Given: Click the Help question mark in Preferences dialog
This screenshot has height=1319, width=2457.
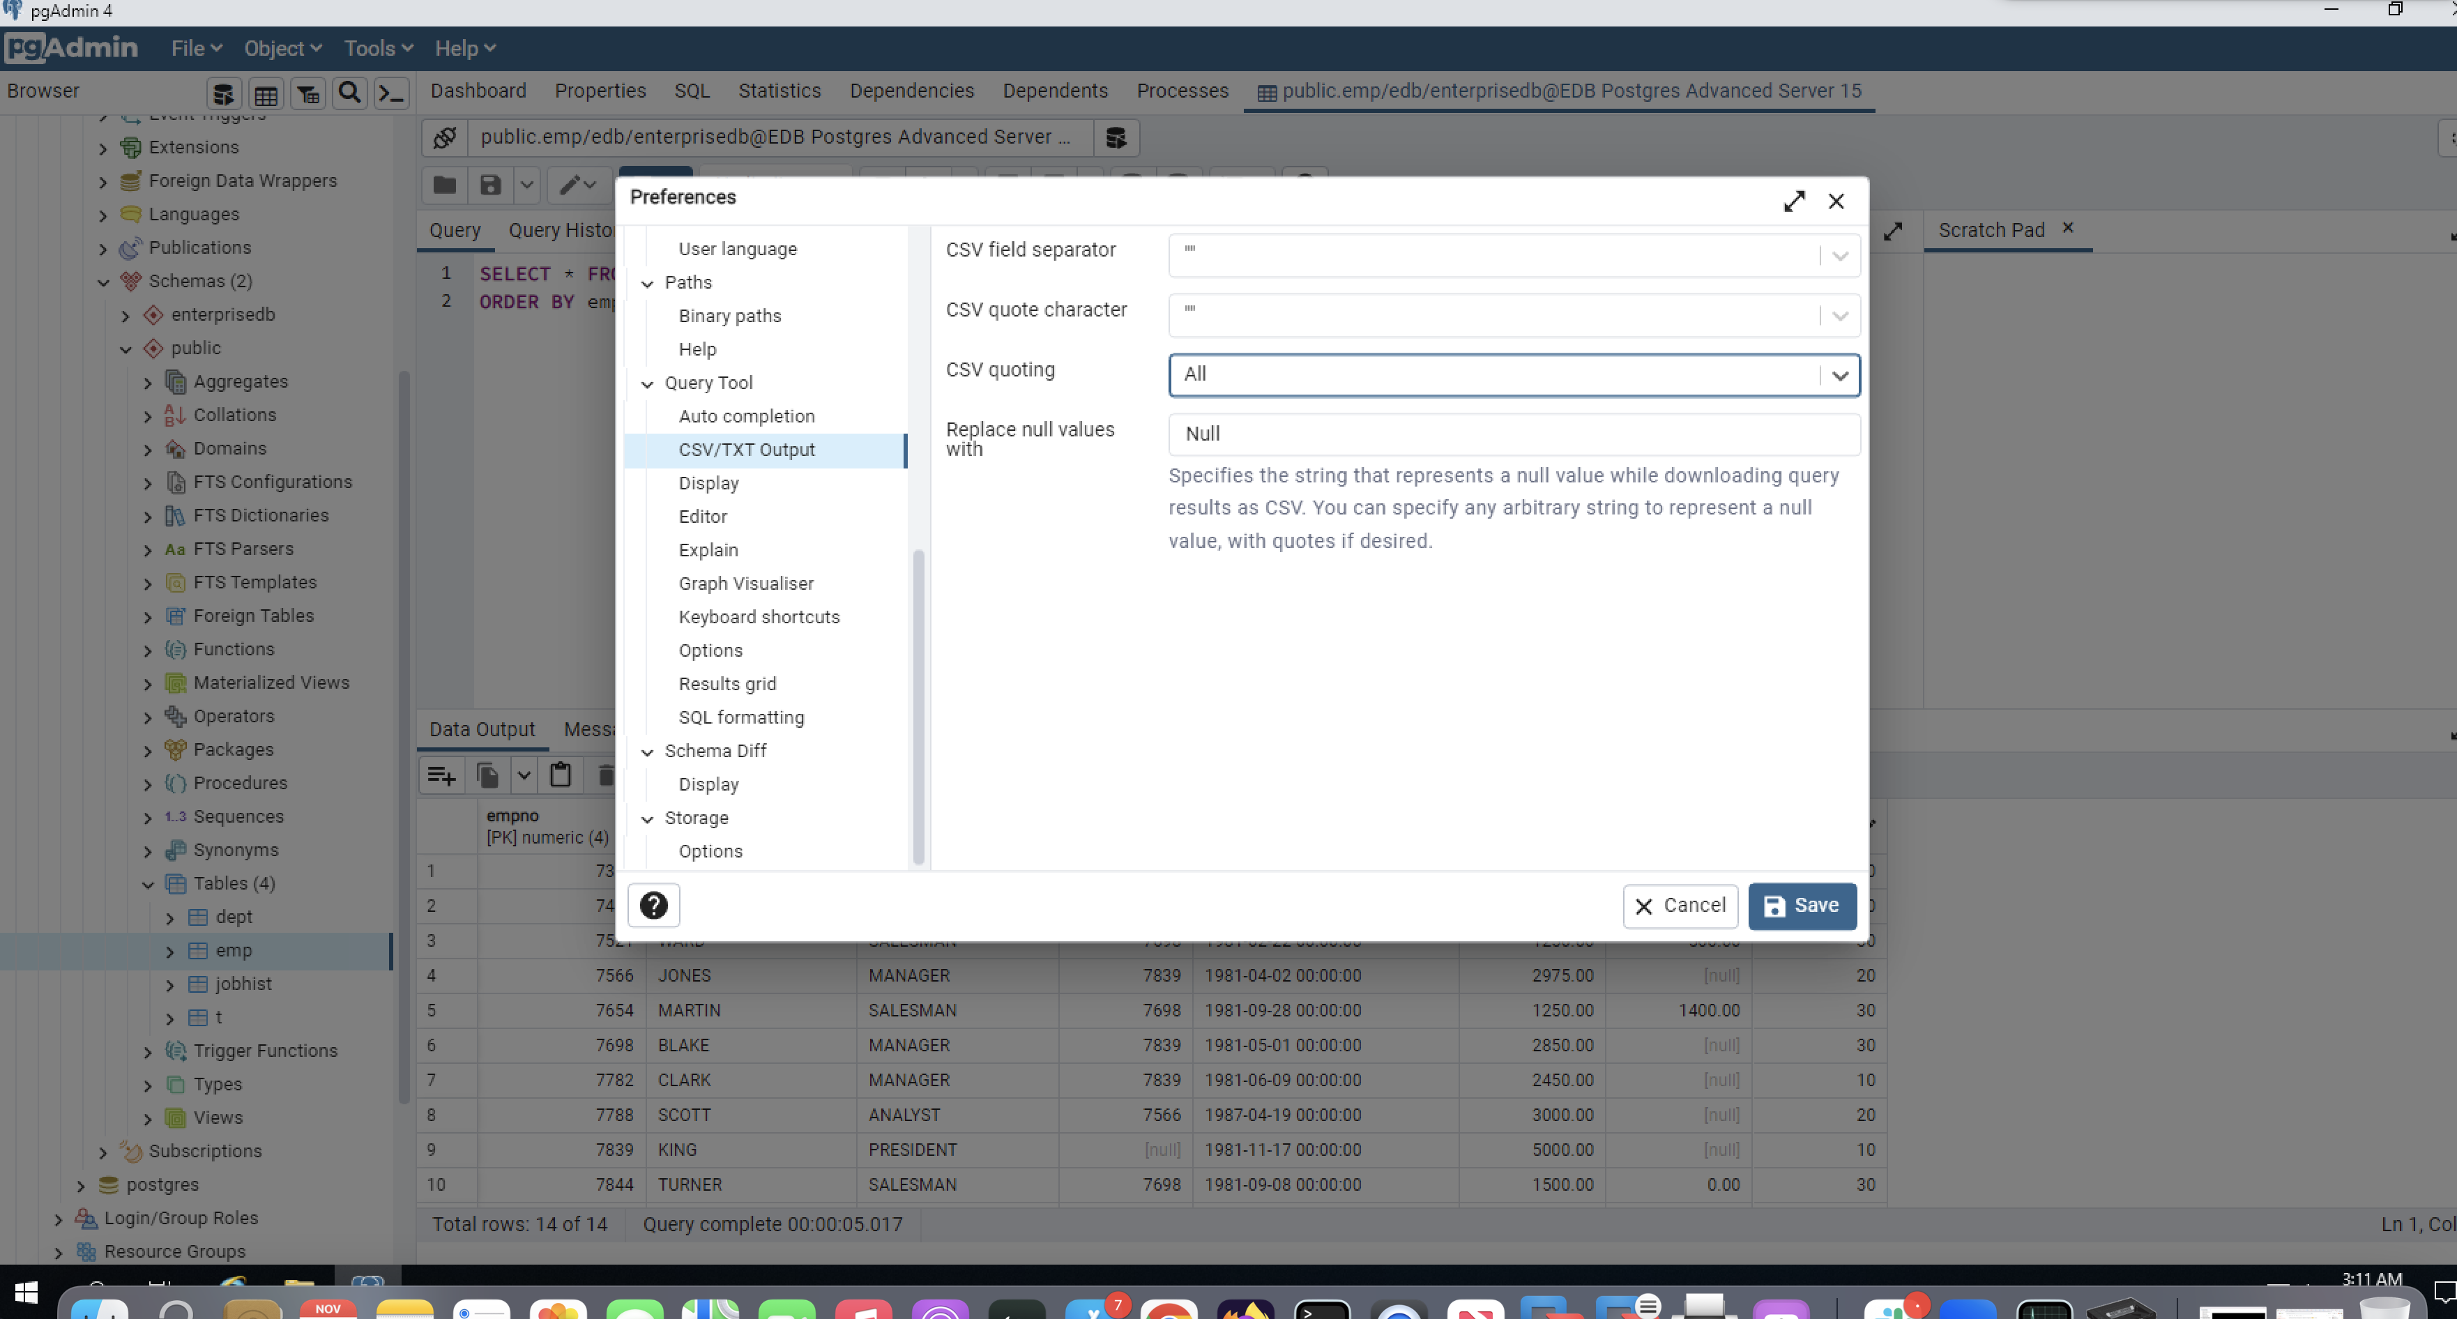Looking at the screenshot, I should coord(653,904).
